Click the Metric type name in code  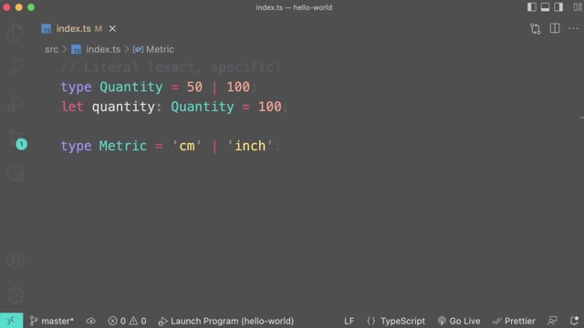[x=123, y=146]
